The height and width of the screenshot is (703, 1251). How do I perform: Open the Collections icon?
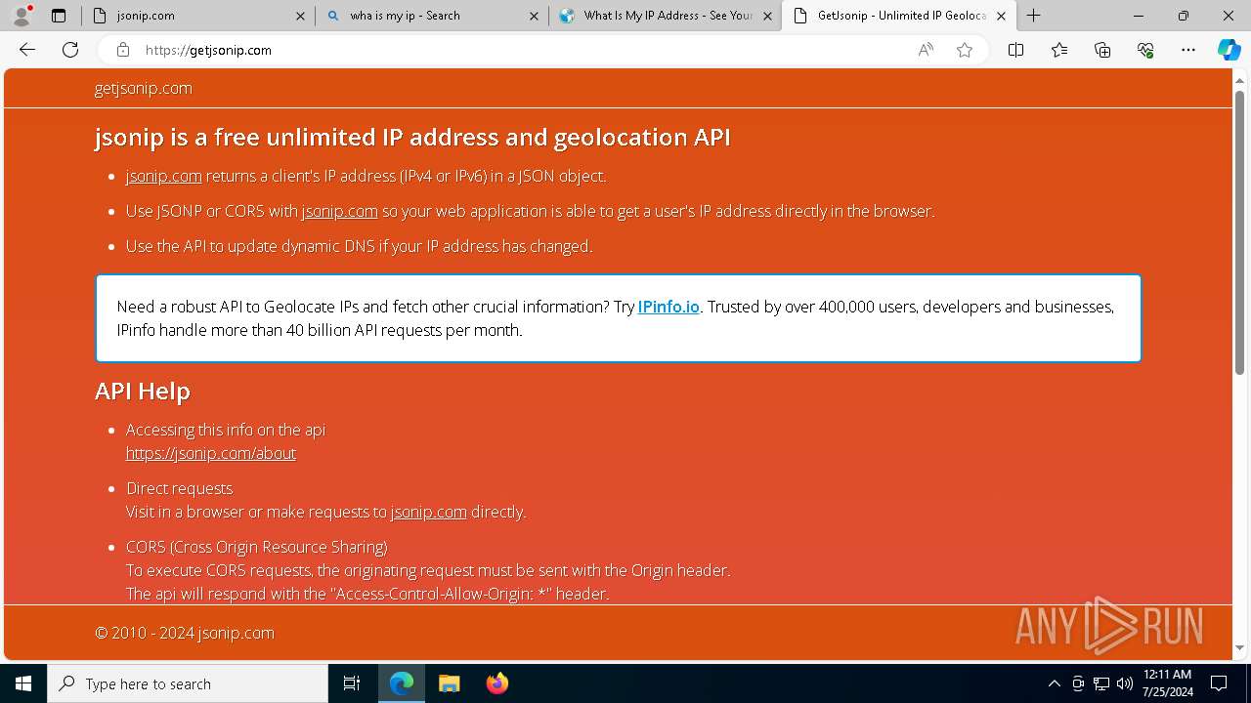1102,50
